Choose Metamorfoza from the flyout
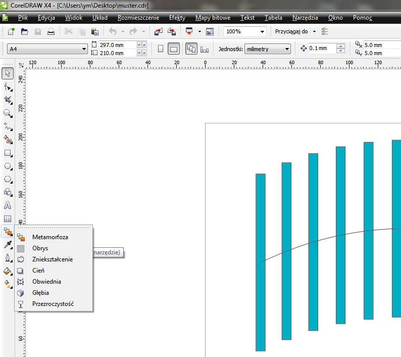Screen dimensions: 401x357 (x=50, y=237)
